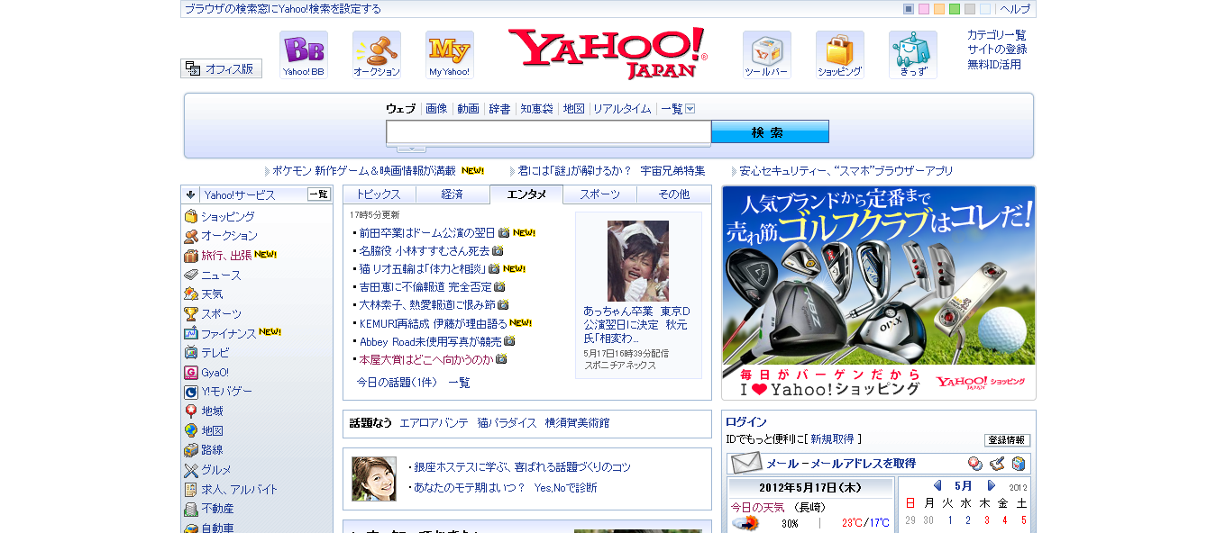This screenshot has width=1216, height=533.
Task: Select the dark blue theme color swatch
Action: coord(909,9)
